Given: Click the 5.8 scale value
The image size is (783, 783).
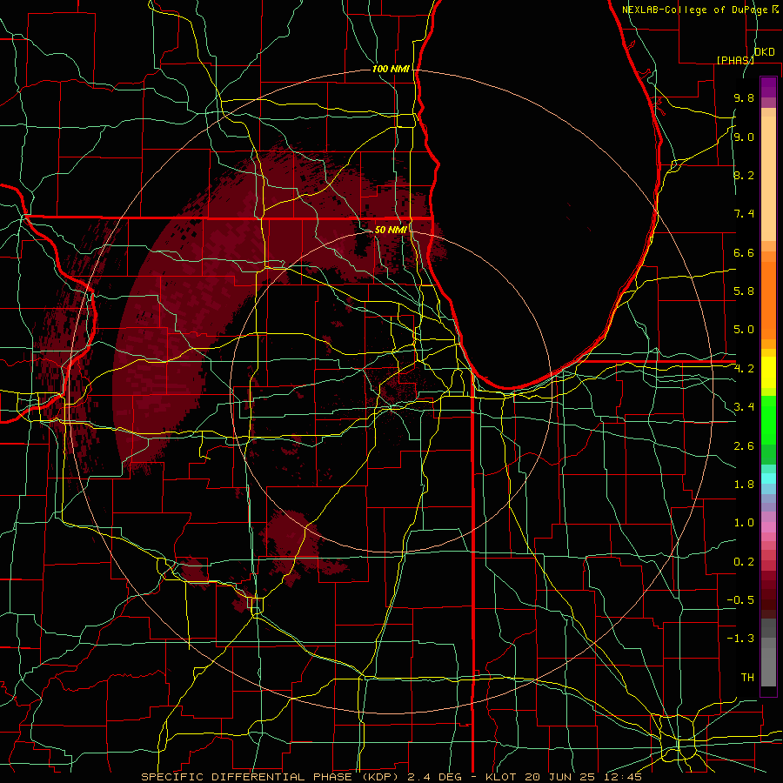Looking at the screenshot, I should [744, 291].
